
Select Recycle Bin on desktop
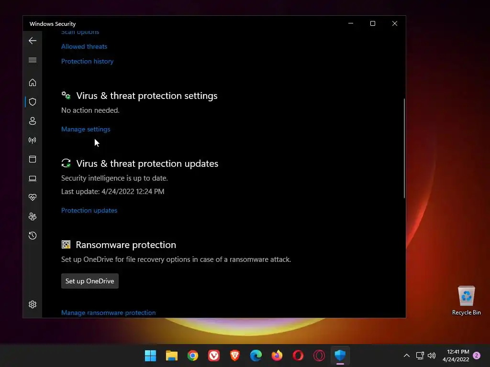(466, 301)
